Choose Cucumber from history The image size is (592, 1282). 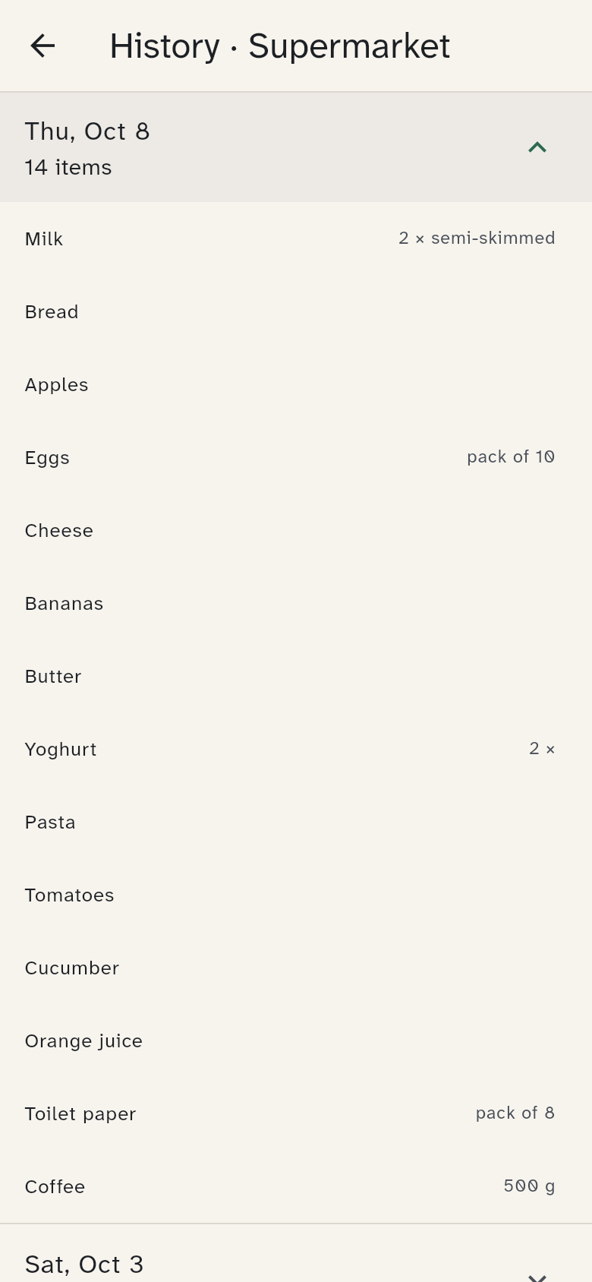tap(296, 968)
